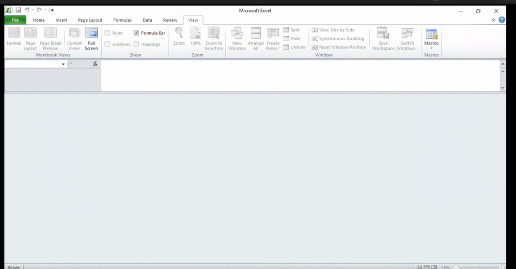Open Page Break Preview
This screenshot has height=269, width=516.
pyautogui.click(x=50, y=39)
